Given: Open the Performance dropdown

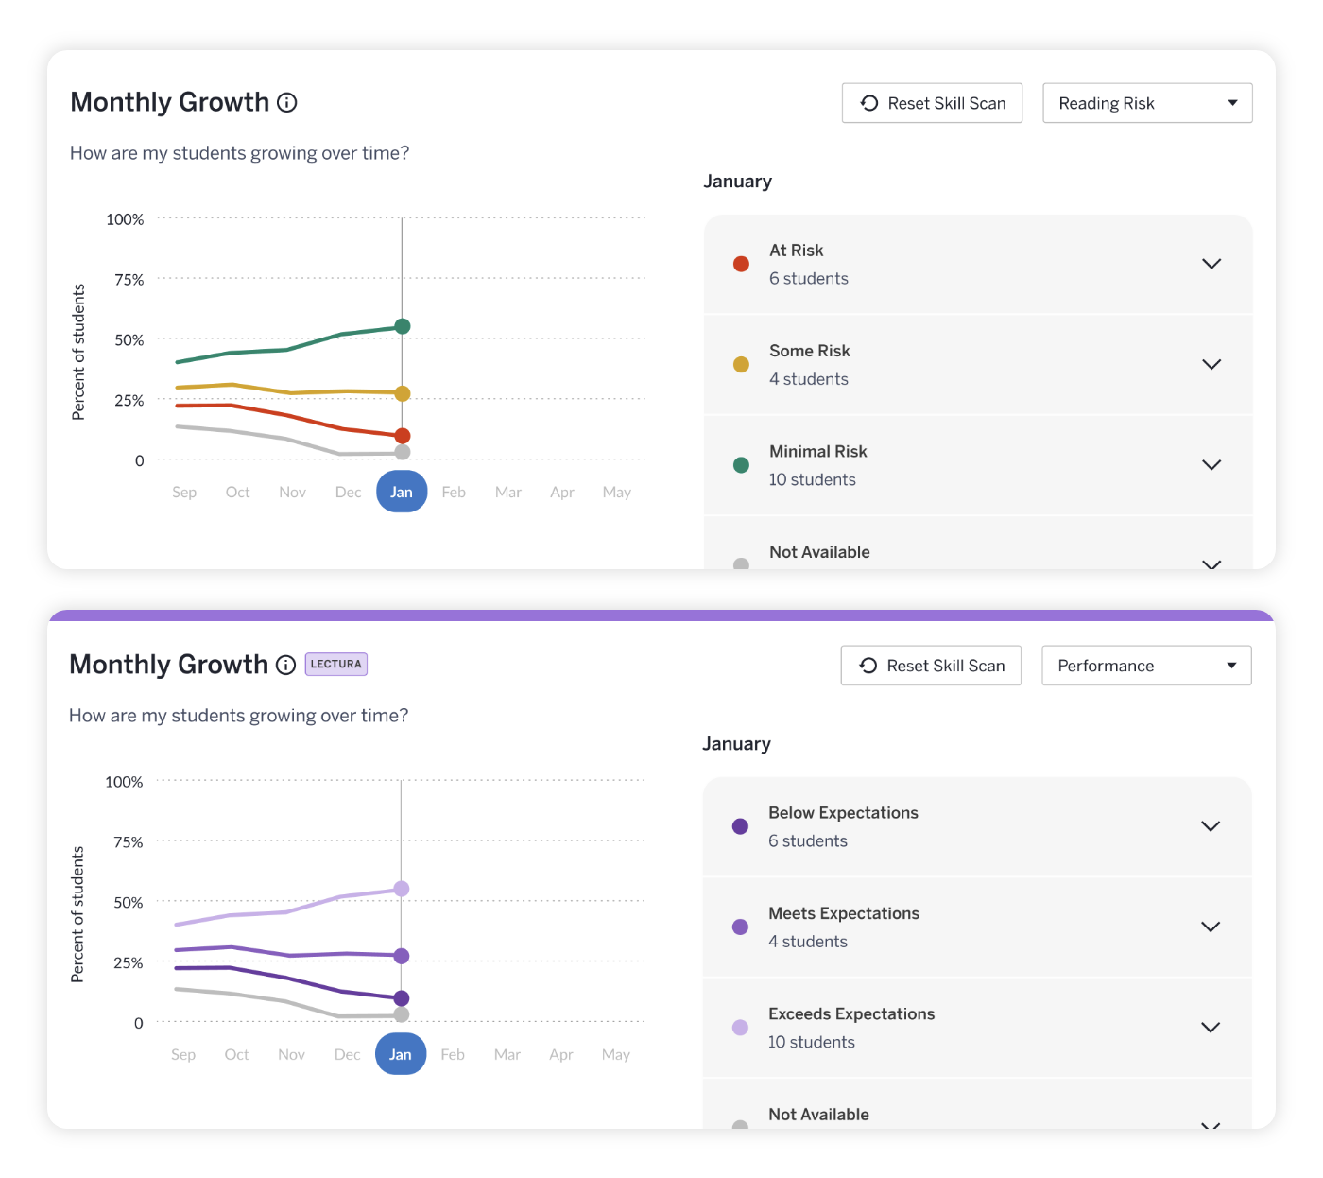Looking at the screenshot, I should (x=1145, y=666).
